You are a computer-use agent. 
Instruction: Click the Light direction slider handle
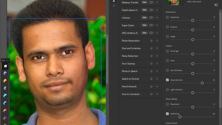point(193,93)
